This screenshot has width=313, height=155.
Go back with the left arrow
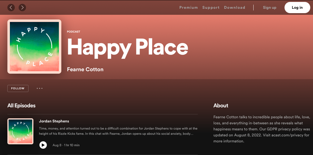coord(11,8)
